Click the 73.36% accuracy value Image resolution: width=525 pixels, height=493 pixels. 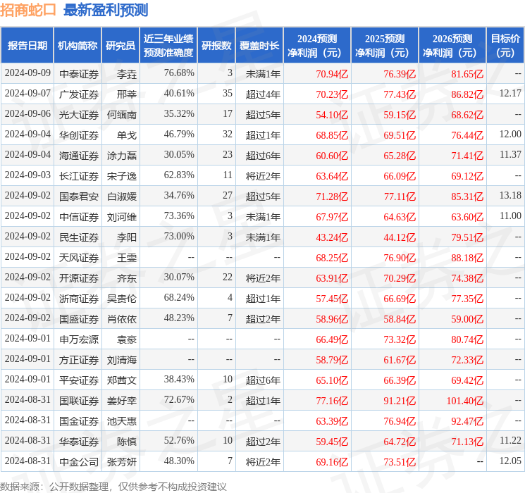(x=179, y=216)
